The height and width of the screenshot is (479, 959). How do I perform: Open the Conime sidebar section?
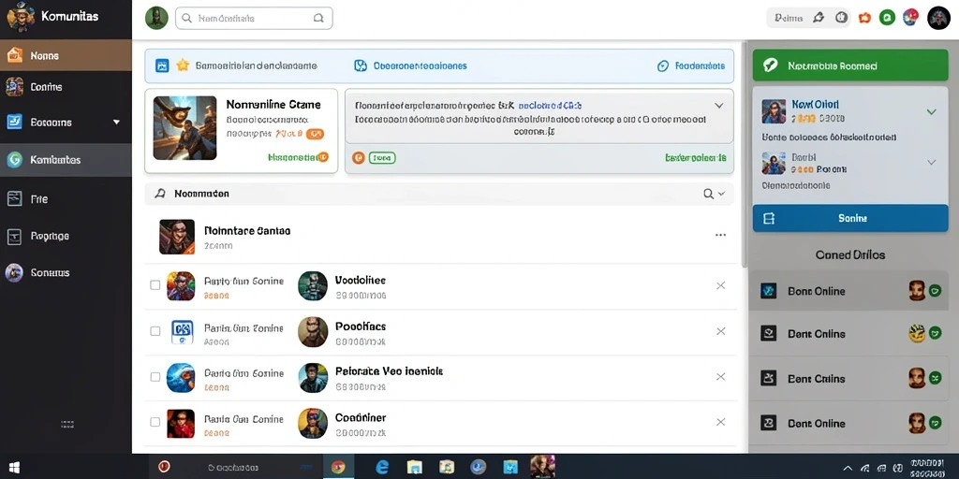(x=66, y=87)
